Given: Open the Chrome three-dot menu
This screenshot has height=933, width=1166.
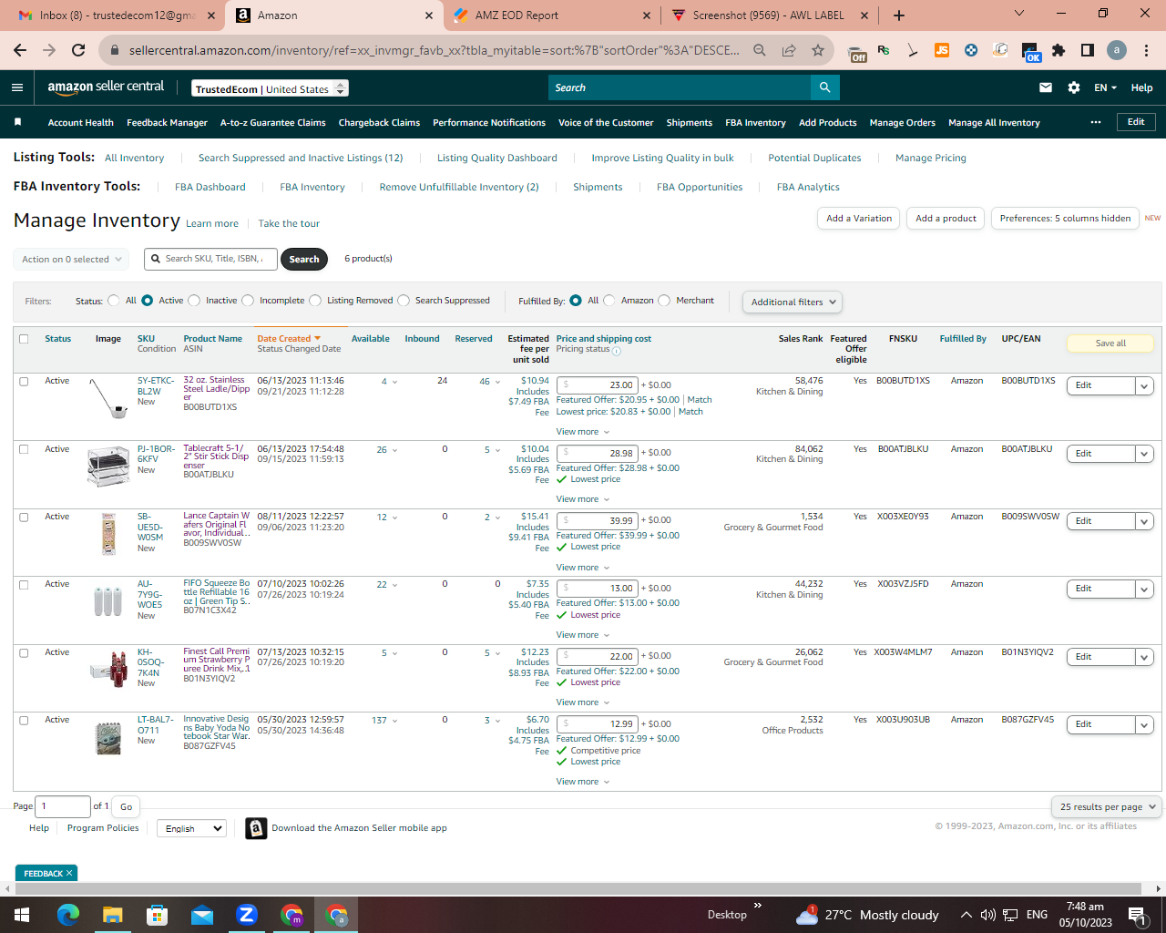Looking at the screenshot, I should click(x=1146, y=50).
